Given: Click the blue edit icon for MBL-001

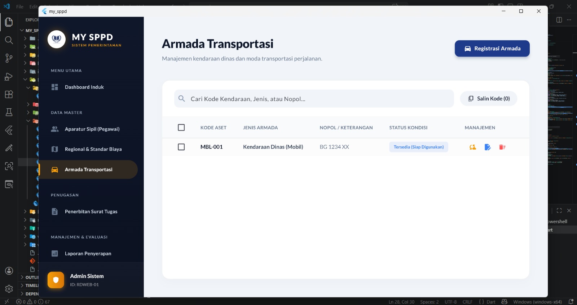Looking at the screenshot, I should 488,147.
